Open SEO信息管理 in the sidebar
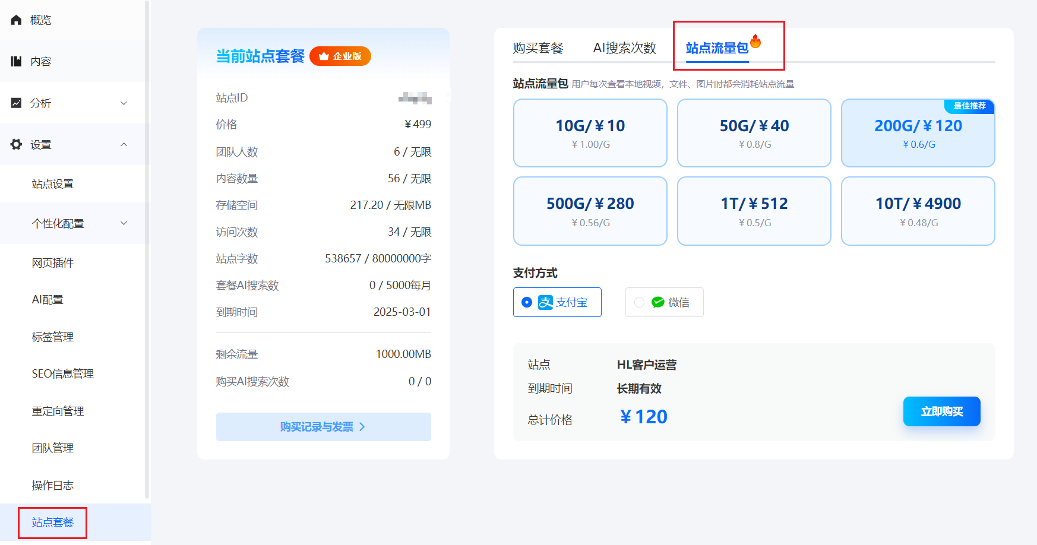1037x545 pixels. click(x=63, y=374)
